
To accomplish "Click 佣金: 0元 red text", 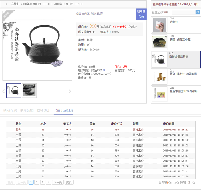I will click(x=121, y=67).
